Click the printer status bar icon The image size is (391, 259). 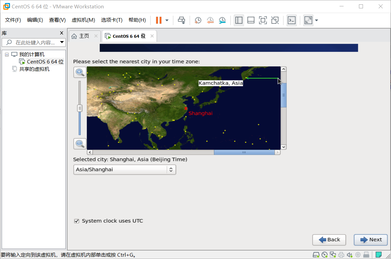[x=341, y=255]
